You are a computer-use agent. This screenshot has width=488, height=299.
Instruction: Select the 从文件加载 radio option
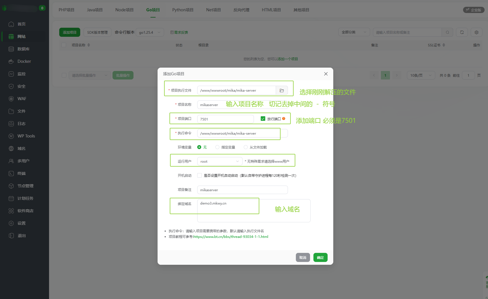(x=246, y=147)
